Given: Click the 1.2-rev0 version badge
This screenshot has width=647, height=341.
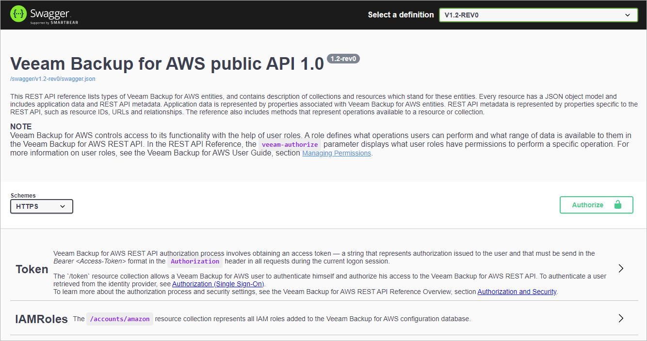Looking at the screenshot, I should coord(343,59).
